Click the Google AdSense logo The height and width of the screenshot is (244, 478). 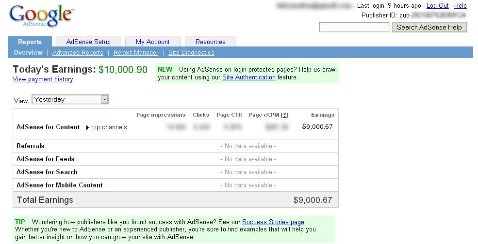pos(41,16)
